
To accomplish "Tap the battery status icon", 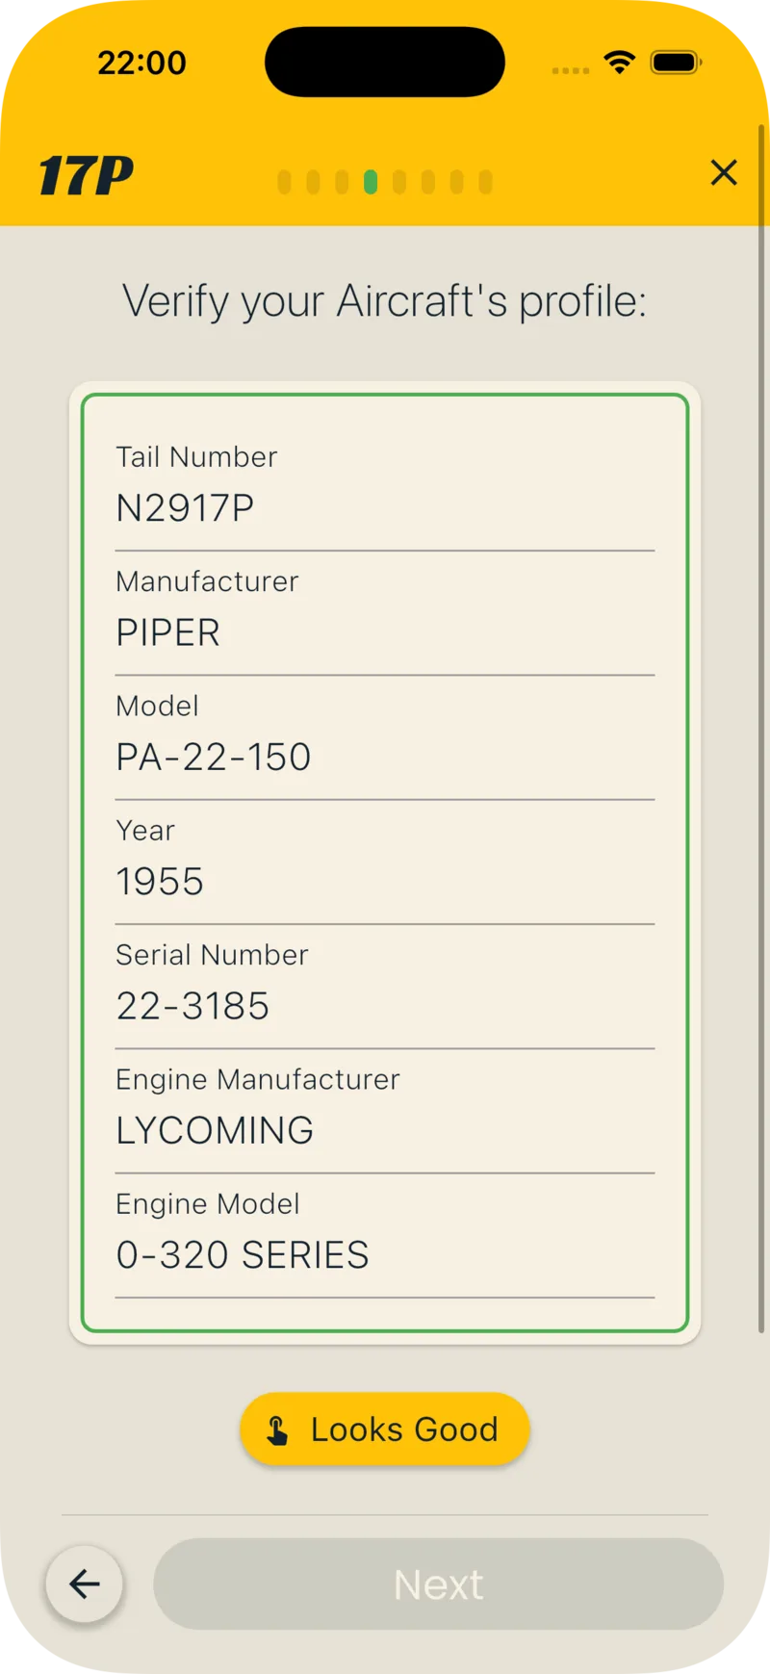I will [677, 63].
